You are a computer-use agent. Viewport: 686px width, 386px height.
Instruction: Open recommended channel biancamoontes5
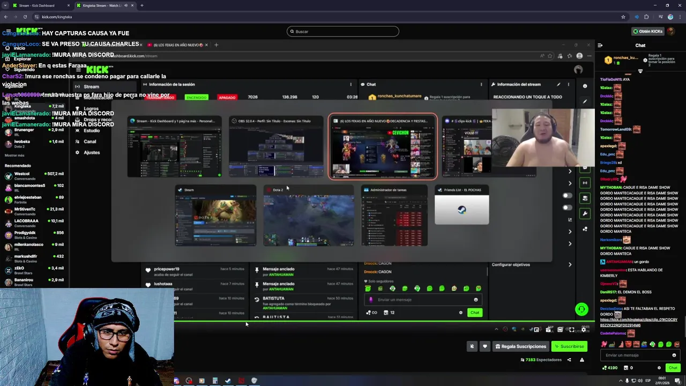[x=35, y=188]
